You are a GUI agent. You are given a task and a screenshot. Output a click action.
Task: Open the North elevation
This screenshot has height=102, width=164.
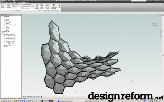click(x=7, y=28)
